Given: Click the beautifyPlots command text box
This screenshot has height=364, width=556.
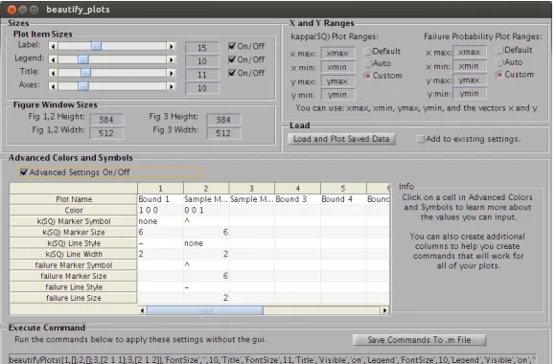Looking at the screenshot, I should [272, 359].
